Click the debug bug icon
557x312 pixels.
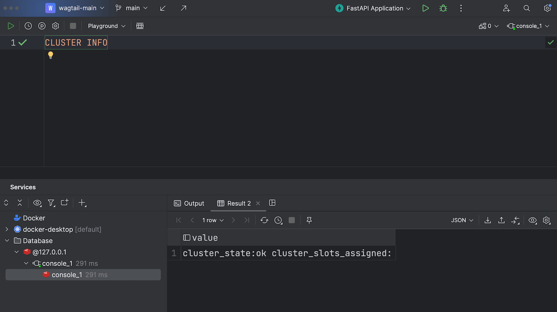(443, 8)
